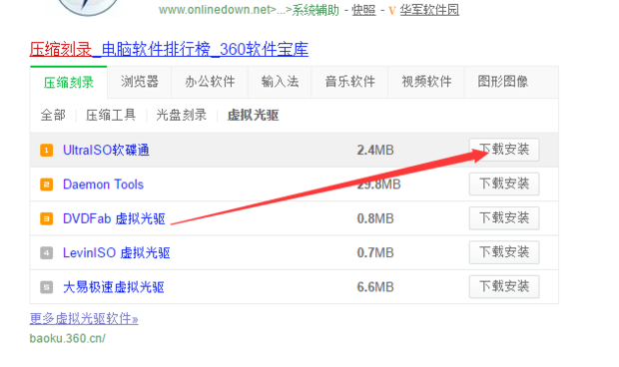Screen dimensions: 619x367
Task: Click 下载安装 for DVDFab 虚拟光驱
Action: [x=504, y=218]
